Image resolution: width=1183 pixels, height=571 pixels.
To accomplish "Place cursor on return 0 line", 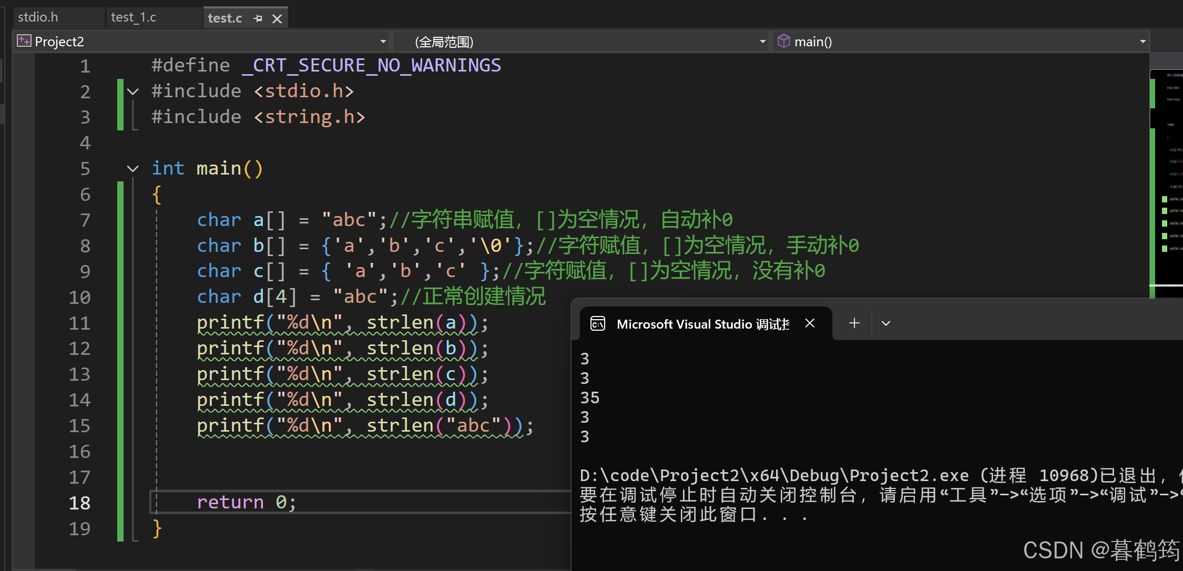I will [246, 503].
